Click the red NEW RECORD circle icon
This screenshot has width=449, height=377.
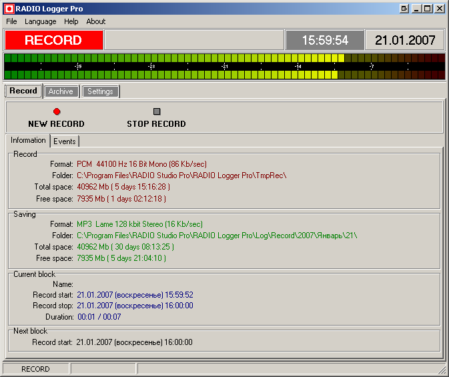pos(57,111)
